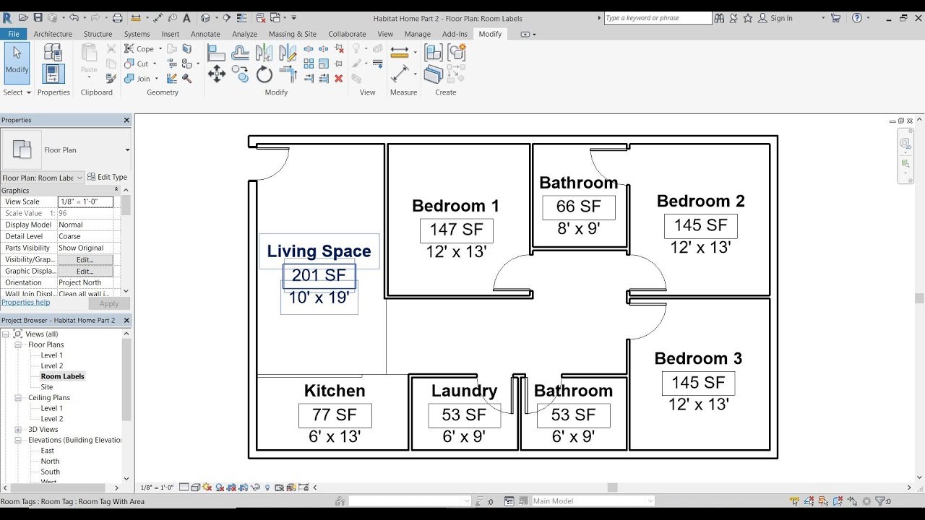
Task: Click the Unpin tool
Action: tap(339, 49)
